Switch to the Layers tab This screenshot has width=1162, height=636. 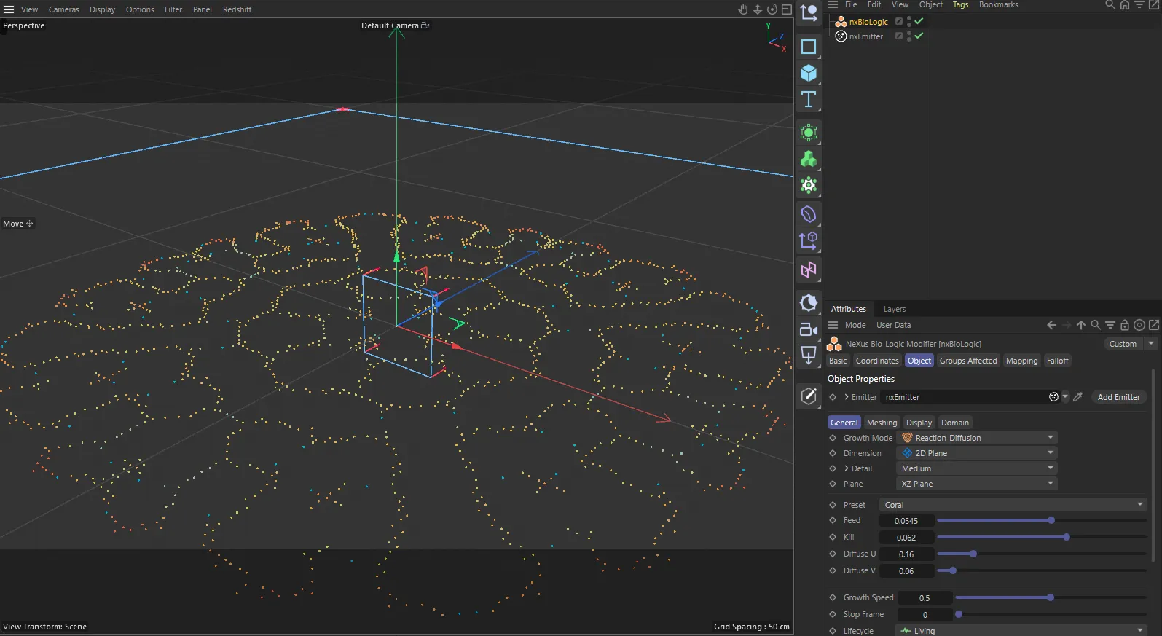coord(895,309)
